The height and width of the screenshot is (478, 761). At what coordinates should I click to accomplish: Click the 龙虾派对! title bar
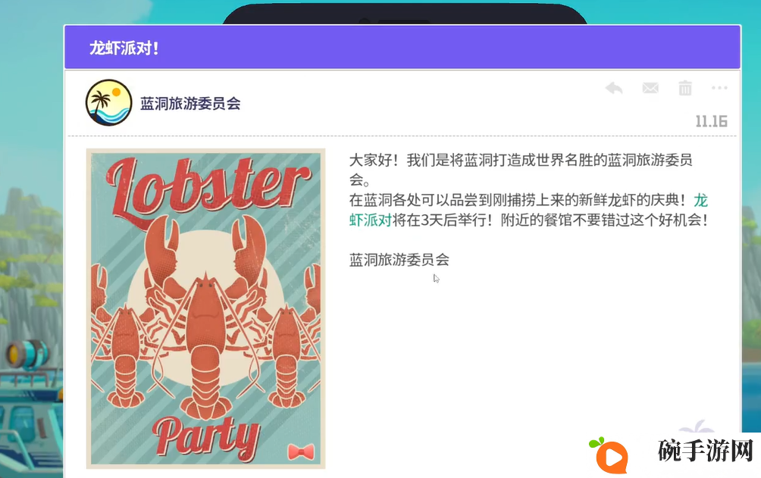402,47
